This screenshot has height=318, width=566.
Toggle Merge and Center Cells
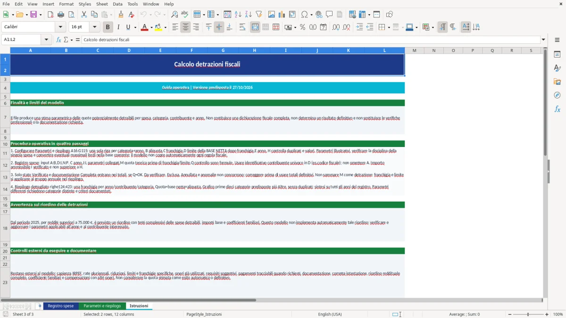[255, 27]
